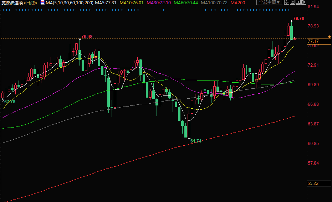Click the 61.74 low price label

coord(196,141)
